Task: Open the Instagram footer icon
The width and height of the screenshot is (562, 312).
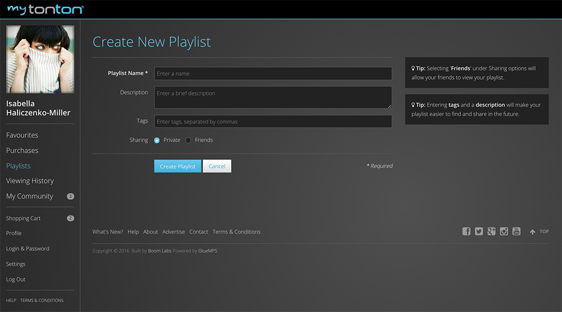Action: point(504,232)
